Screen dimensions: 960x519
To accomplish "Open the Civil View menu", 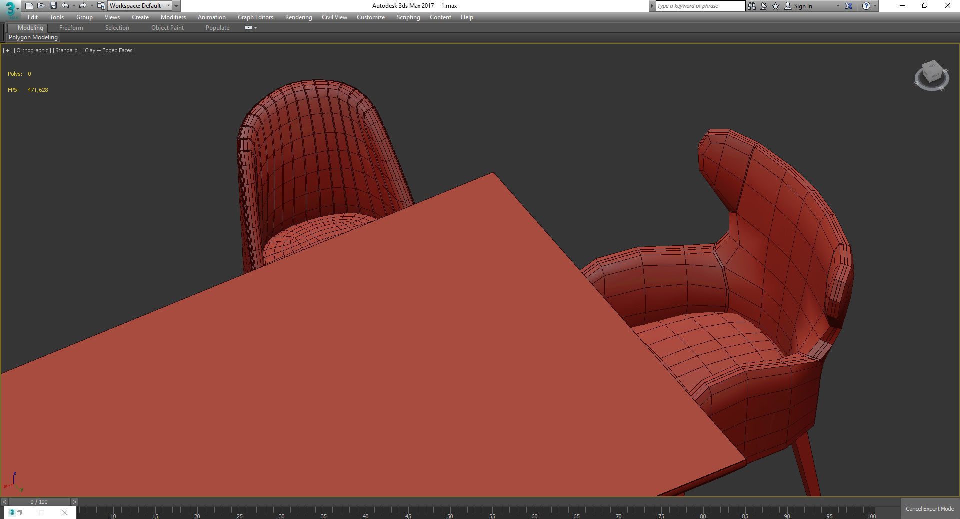I will point(334,17).
